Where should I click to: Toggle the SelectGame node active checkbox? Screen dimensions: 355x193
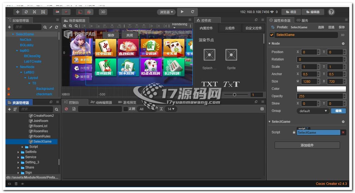[x=272, y=35]
